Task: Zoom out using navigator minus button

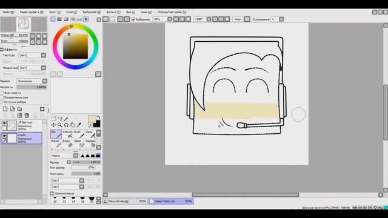Action: [x=32, y=36]
